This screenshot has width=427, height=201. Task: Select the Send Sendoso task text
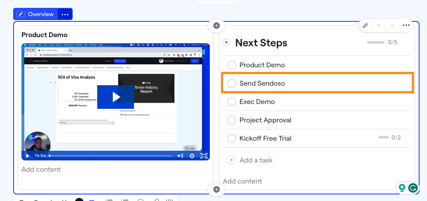coord(262,83)
